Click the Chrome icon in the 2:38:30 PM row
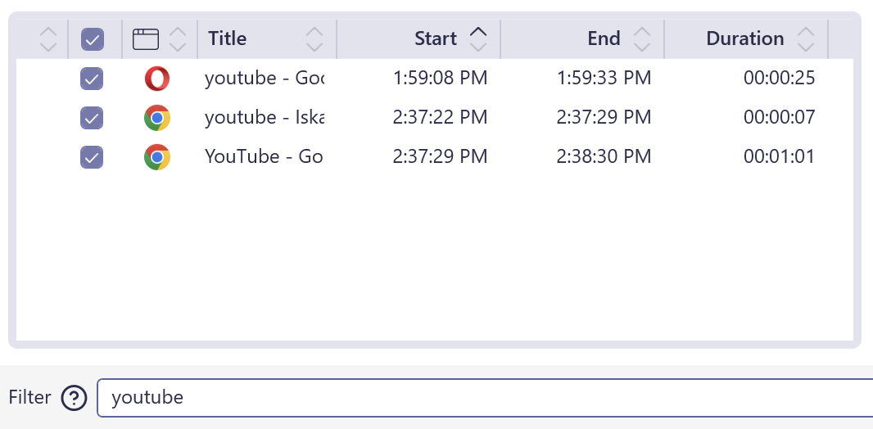The height and width of the screenshot is (429, 873). click(157, 156)
